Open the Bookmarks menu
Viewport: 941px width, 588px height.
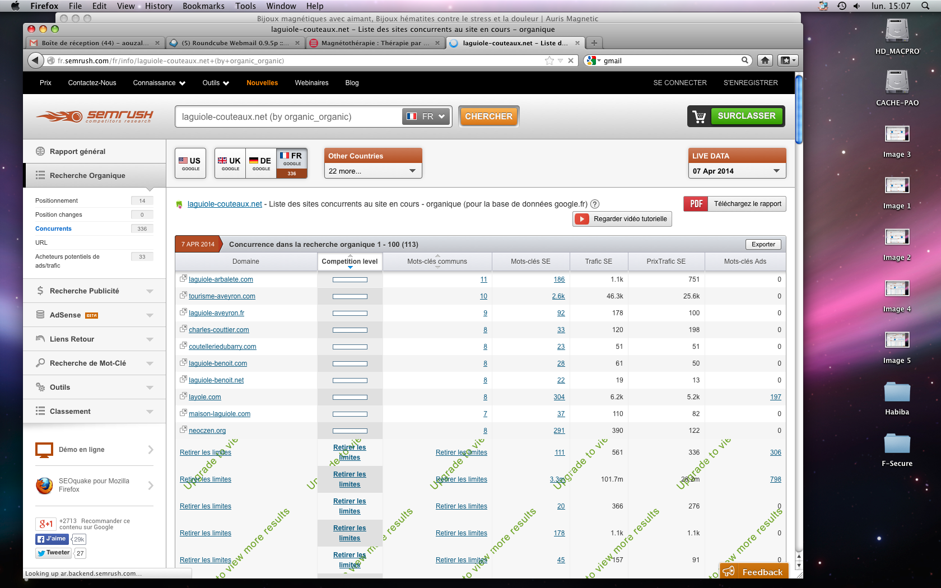pyautogui.click(x=203, y=6)
